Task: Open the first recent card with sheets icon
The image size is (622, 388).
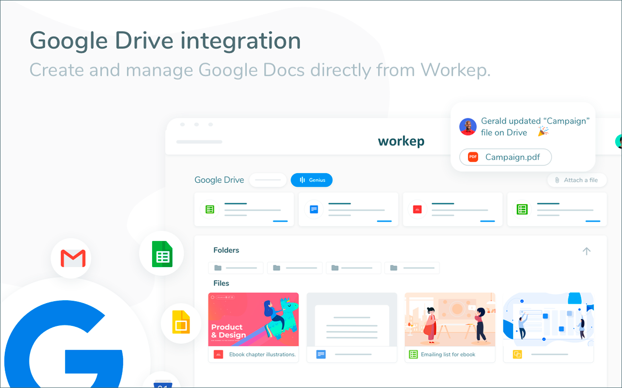Action: (244, 210)
